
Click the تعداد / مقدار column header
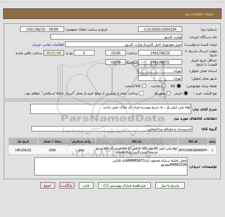[52, 141]
